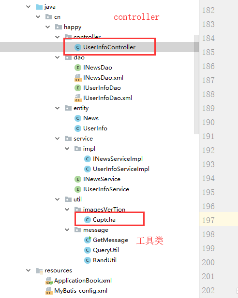Click the util package folder icon
Viewport: 238px width, 298px height.
coord(68,199)
